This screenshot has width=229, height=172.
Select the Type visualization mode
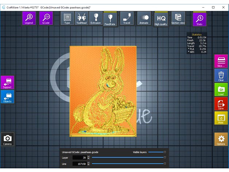point(67,18)
